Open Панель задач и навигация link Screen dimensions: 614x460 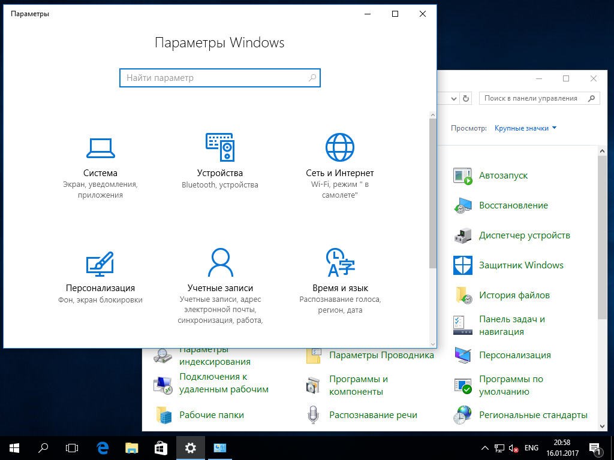(x=512, y=325)
